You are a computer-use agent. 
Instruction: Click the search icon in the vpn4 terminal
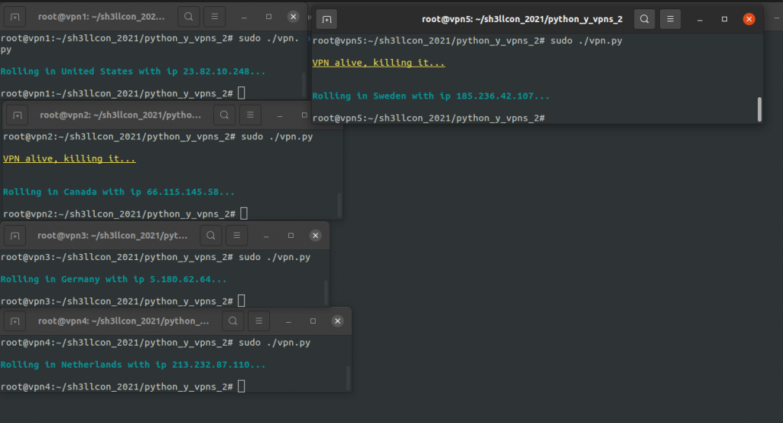[232, 321]
